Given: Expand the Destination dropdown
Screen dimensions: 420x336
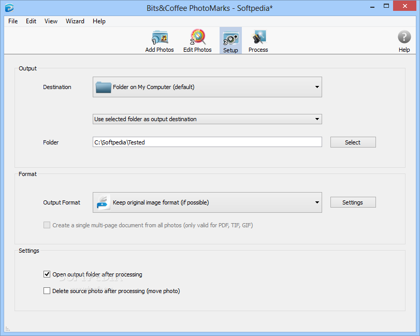Looking at the screenshot, I should click(x=207, y=87).
